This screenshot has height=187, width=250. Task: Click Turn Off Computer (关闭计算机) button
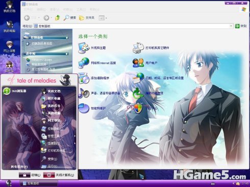(59, 175)
